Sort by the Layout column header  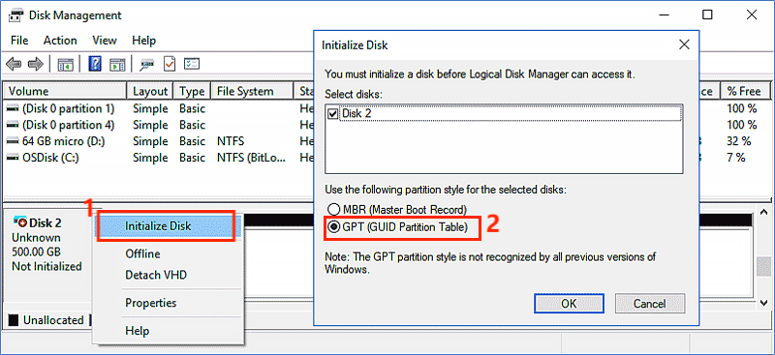150,91
